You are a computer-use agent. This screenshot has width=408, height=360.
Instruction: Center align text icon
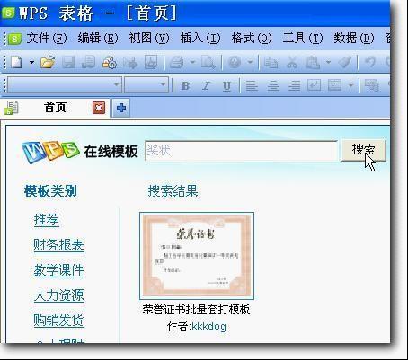point(273,86)
